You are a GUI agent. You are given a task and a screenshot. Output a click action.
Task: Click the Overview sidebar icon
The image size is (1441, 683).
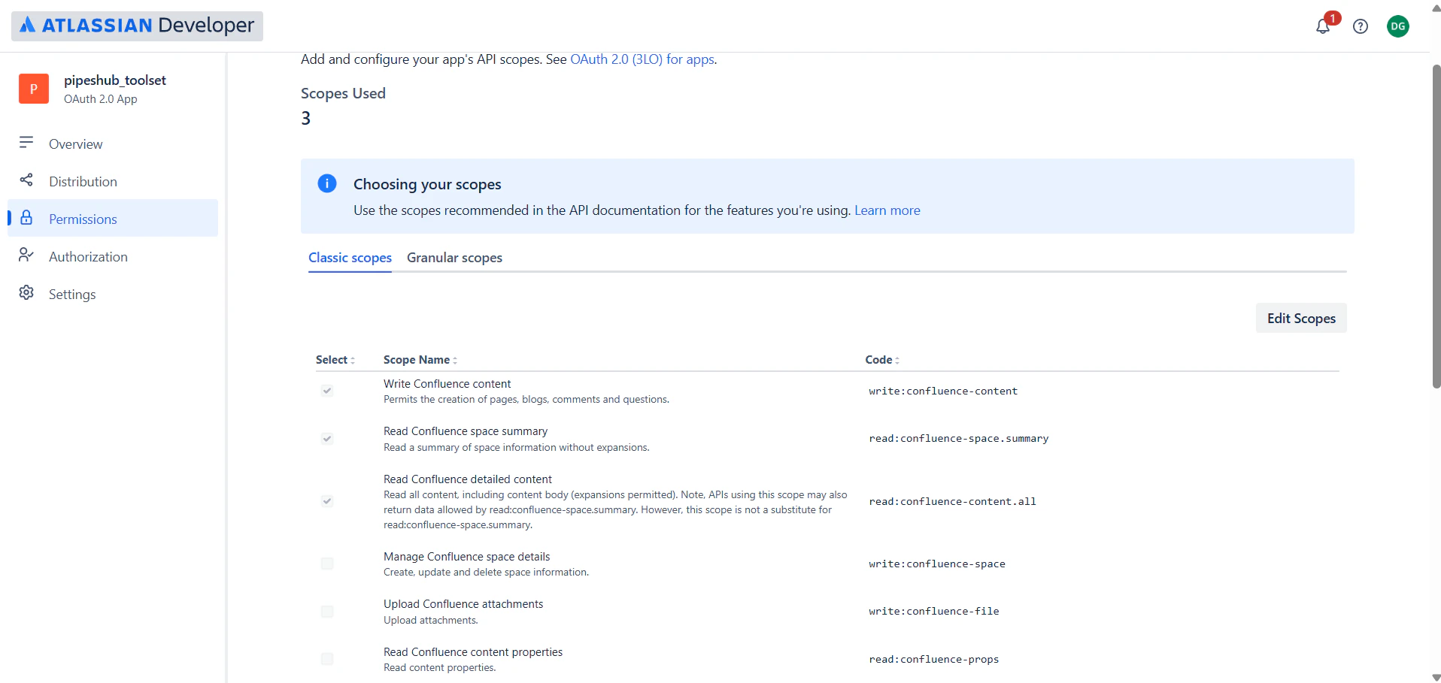pos(26,143)
